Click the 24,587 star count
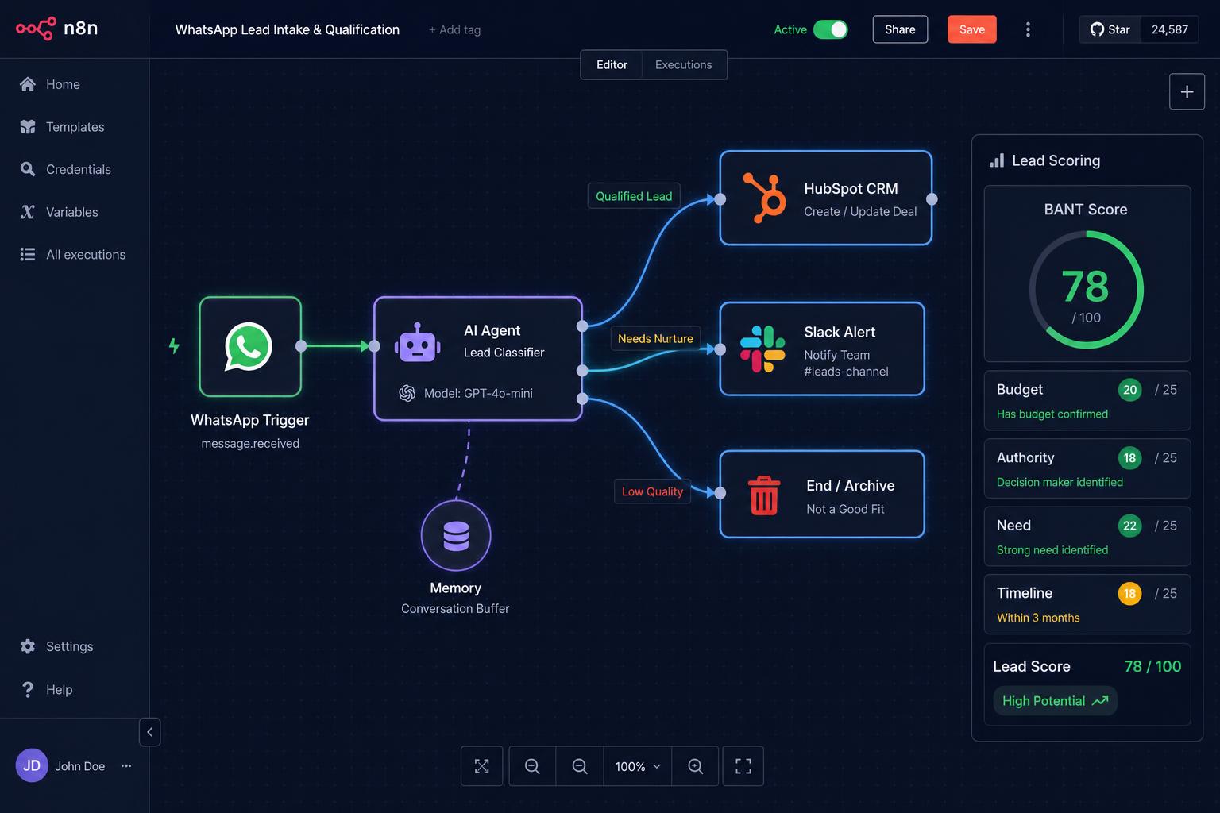This screenshot has height=813, width=1220. 1169,29
